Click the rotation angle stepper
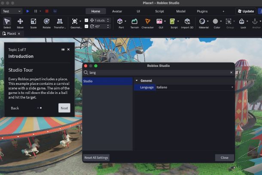This screenshot has width=262, height=175. (x=108, y=26)
